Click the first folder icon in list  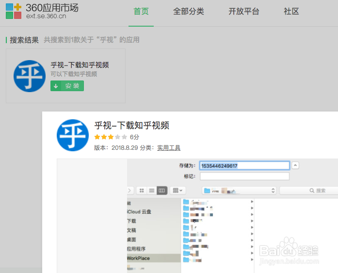tap(186, 202)
